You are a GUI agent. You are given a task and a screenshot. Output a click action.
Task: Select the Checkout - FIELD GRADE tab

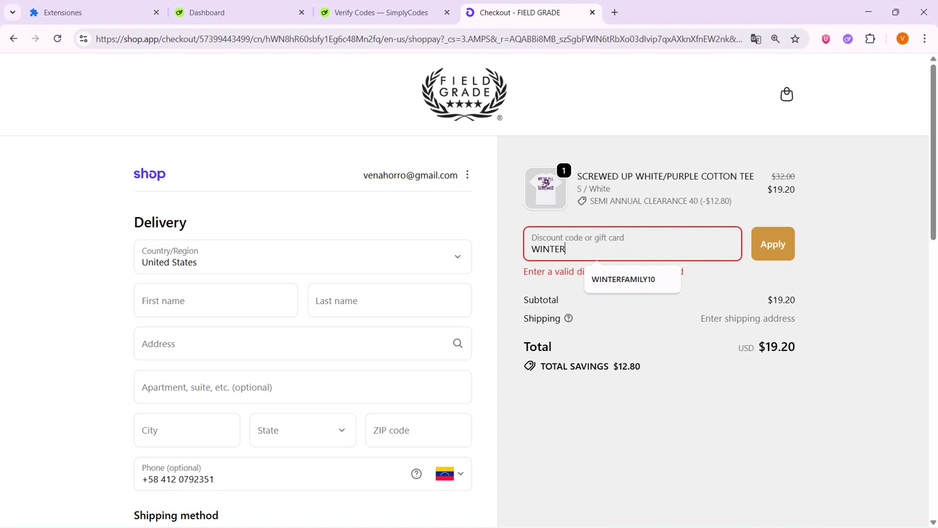531,13
